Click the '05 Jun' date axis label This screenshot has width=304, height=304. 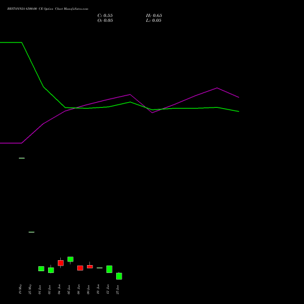coord(69,289)
